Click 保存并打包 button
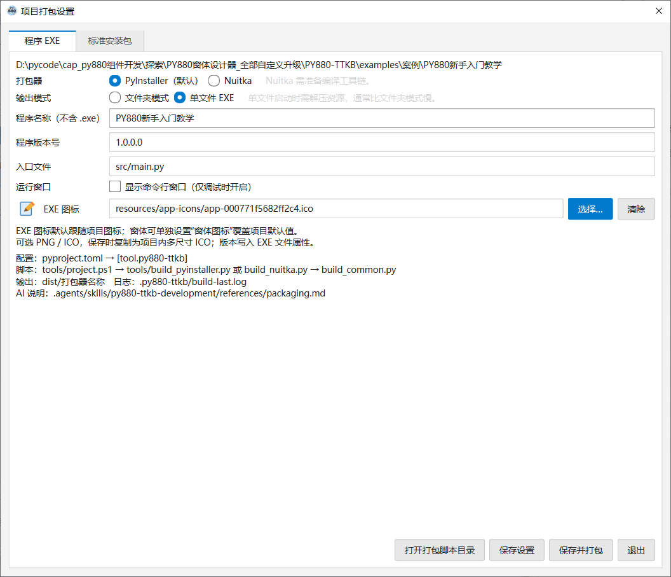The height and width of the screenshot is (577, 671). pos(581,550)
